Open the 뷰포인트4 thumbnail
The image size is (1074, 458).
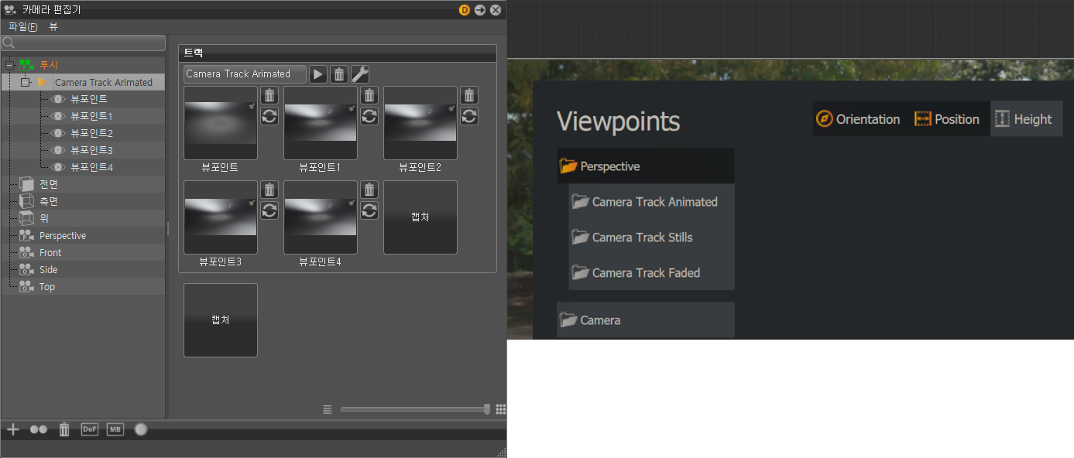(321, 217)
